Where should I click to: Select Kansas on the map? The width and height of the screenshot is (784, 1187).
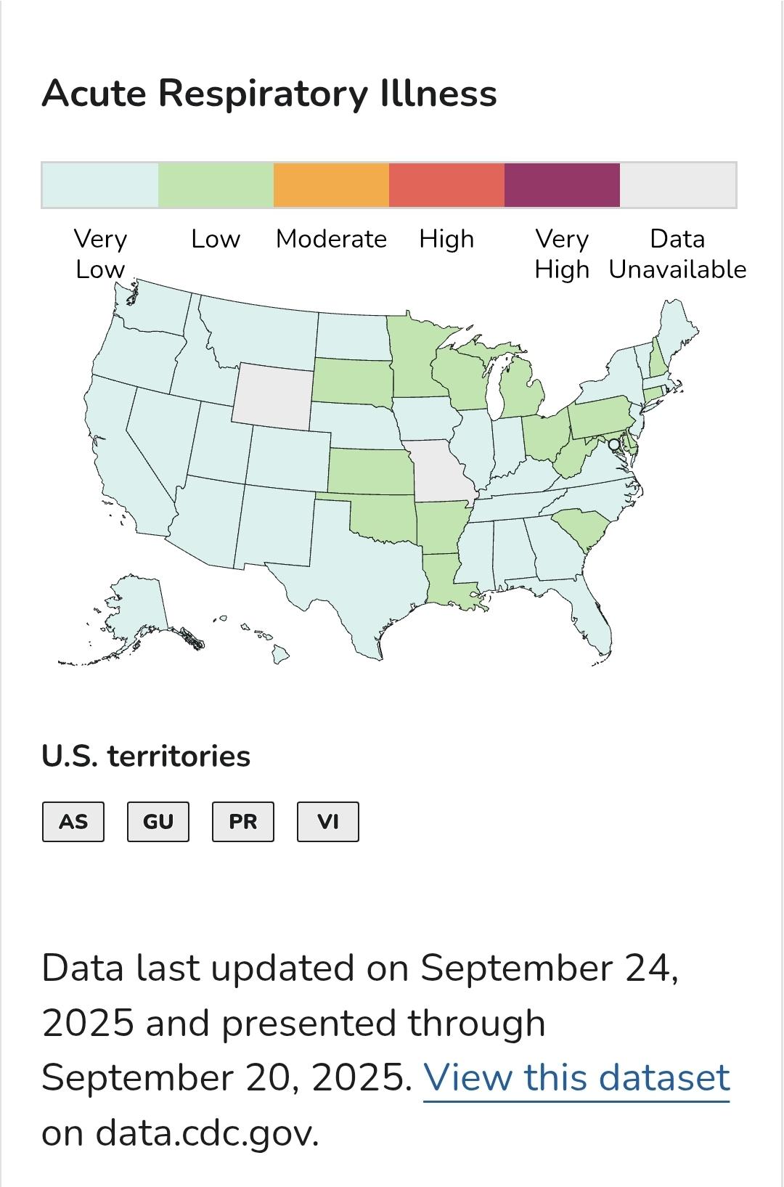click(x=370, y=472)
